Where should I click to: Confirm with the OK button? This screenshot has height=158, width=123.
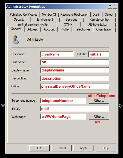[x=39, y=148]
